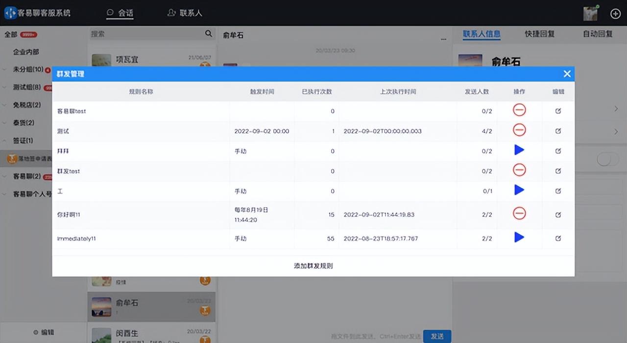The image size is (627, 343).
Task: Click the stop icon for 你好啊11 rule
Action: (519, 214)
